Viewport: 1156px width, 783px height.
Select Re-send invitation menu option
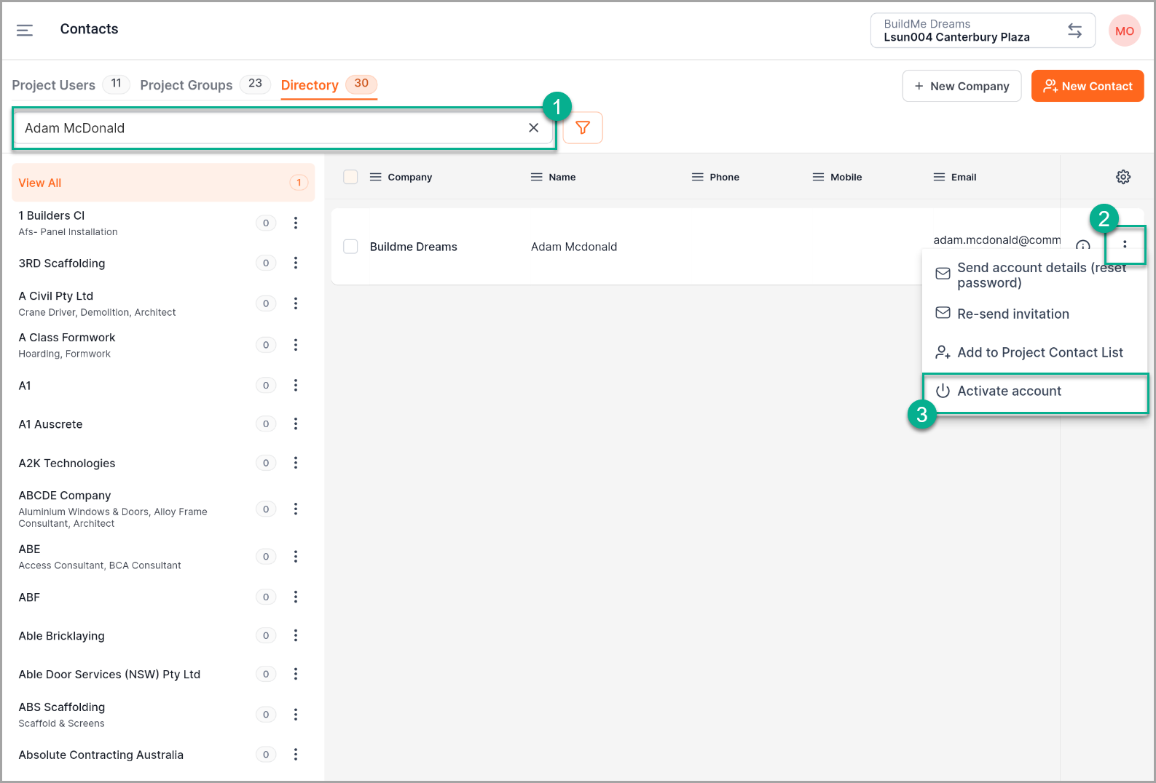[x=1013, y=314]
